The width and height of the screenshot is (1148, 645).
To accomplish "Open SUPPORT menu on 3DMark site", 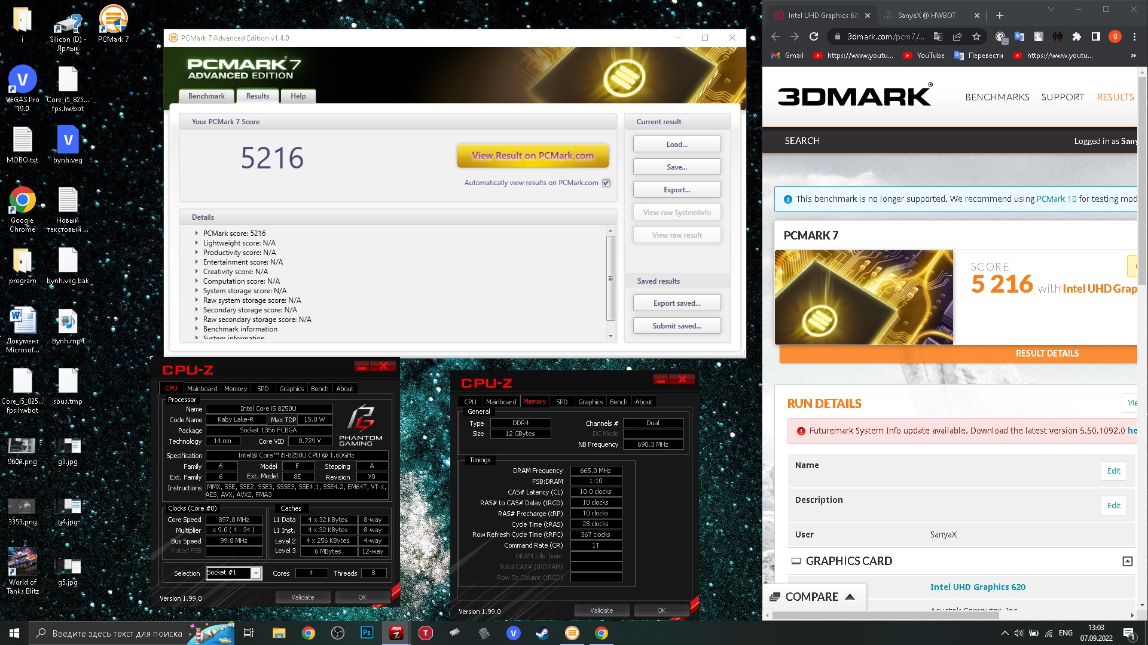I will [x=1062, y=97].
